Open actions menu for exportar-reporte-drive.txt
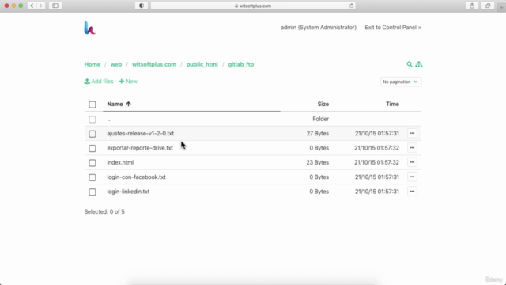Screen dimensions: 506x285 (412, 148)
